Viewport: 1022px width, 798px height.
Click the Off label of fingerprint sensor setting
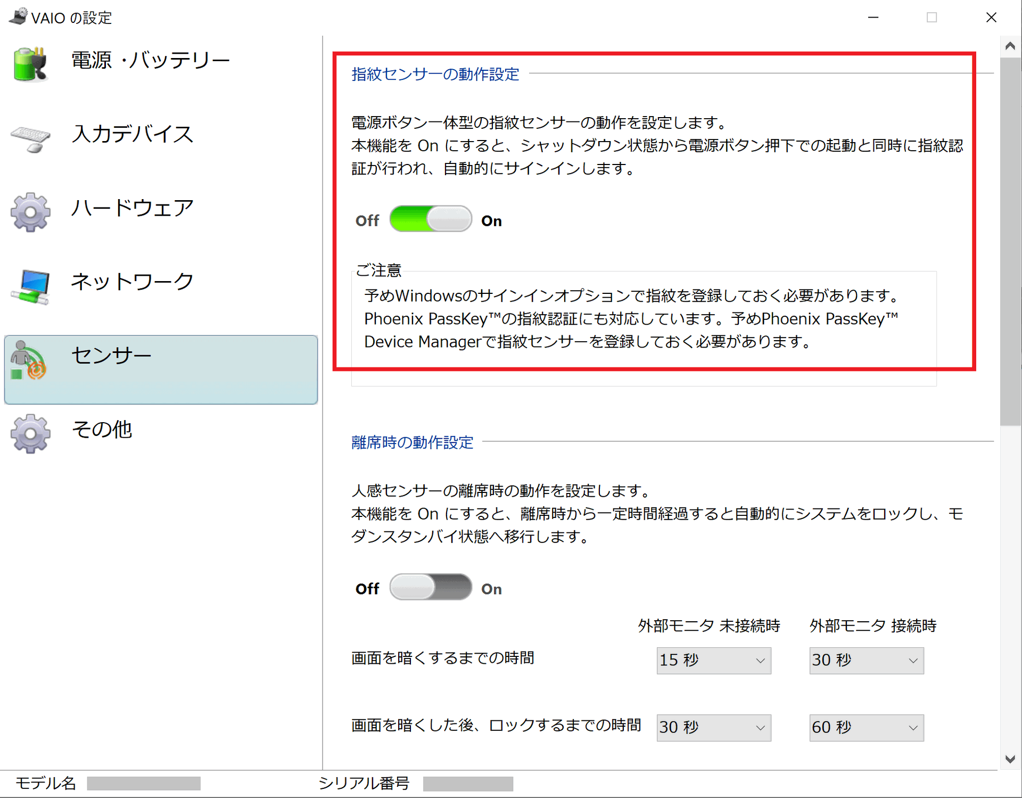click(367, 220)
